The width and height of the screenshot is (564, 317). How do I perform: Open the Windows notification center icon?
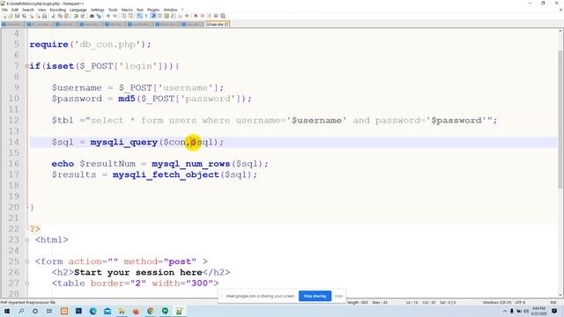coord(554,311)
